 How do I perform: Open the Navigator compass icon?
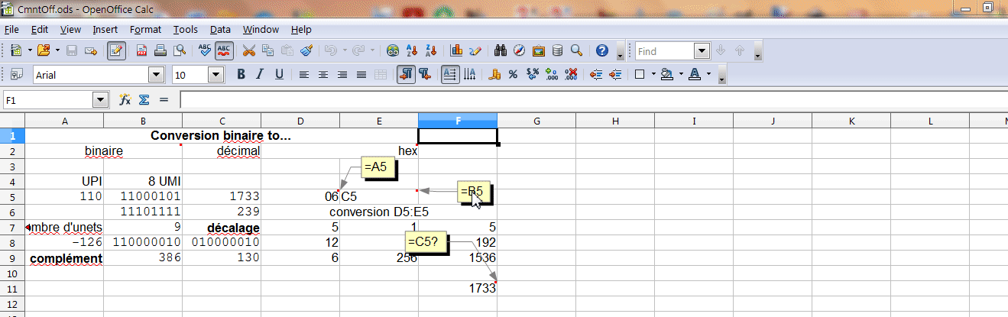pyautogui.click(x=520, y=51)
